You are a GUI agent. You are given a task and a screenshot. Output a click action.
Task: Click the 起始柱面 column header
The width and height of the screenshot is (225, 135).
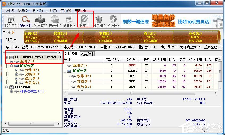pyautogui.click(x=159, y=60)
